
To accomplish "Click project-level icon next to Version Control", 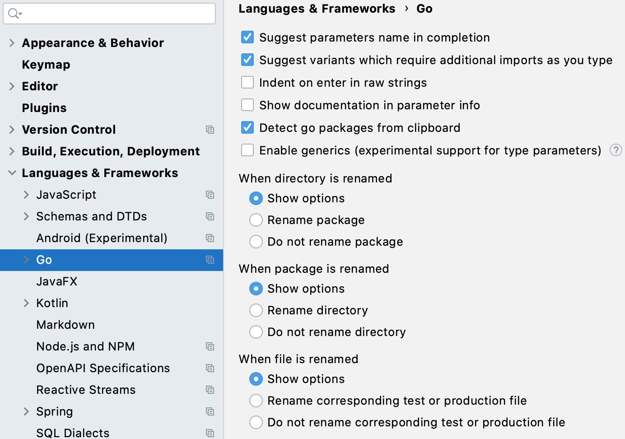I will [210, 130].
